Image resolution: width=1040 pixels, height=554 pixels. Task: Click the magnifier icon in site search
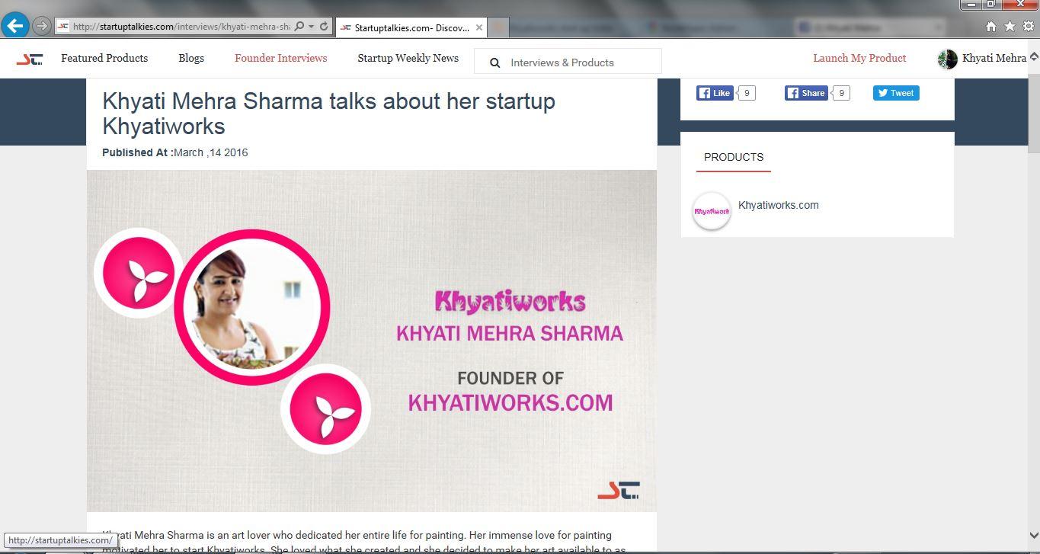pyautogui.click(x=494, y=62)
